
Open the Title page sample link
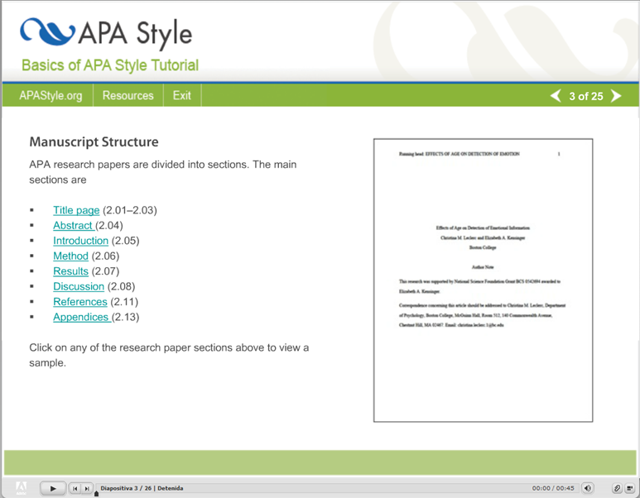[76, 210]
